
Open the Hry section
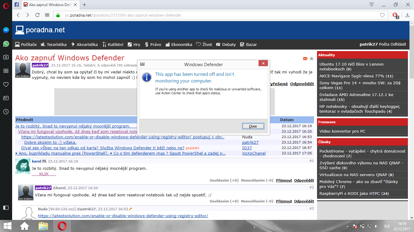pyautogui.click(x=134, y=44)
